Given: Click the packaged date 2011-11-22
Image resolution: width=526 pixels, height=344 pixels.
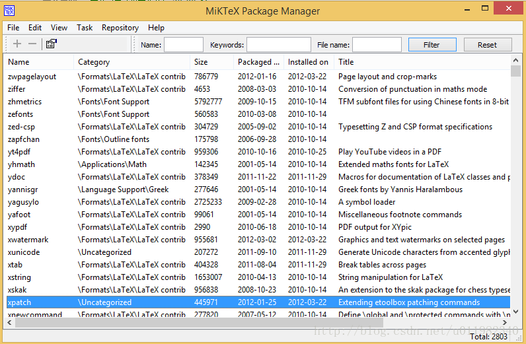Looking at the screenshot, I should (257, 177).
